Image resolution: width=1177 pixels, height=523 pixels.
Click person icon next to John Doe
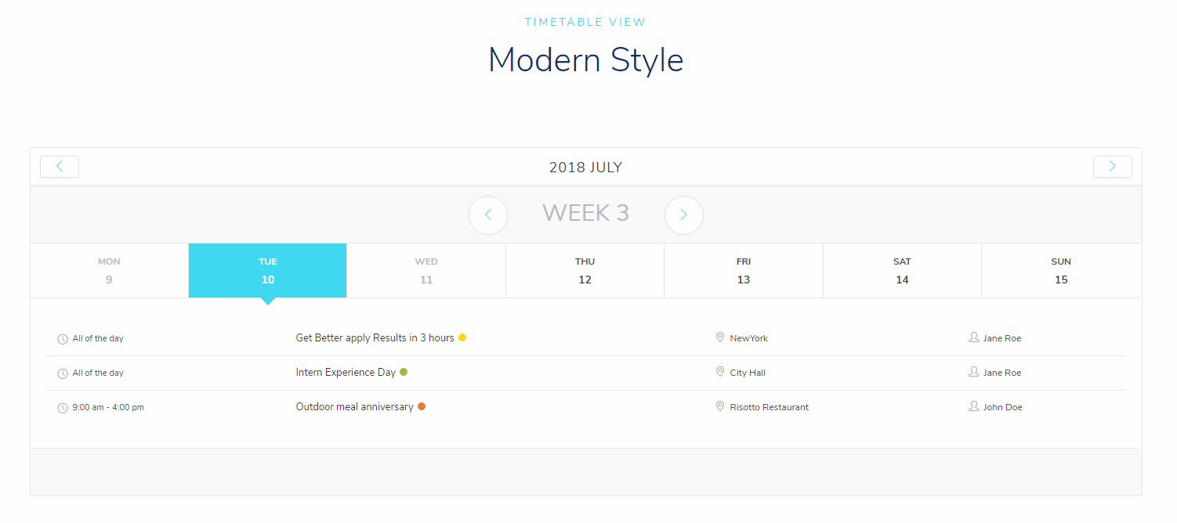tap(974, 406)
